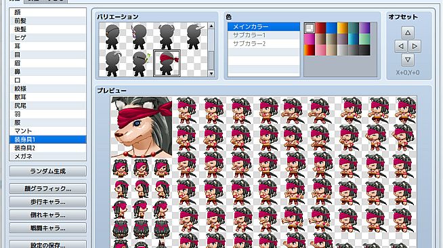Pick the red color swatch
The width and height of the screenshot is (443, 248).
320,28
